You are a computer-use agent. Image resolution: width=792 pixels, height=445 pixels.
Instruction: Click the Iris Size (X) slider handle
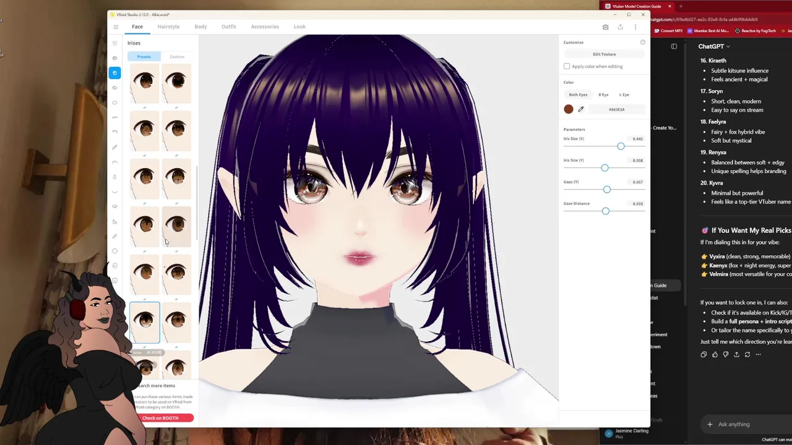pos(621,146)
